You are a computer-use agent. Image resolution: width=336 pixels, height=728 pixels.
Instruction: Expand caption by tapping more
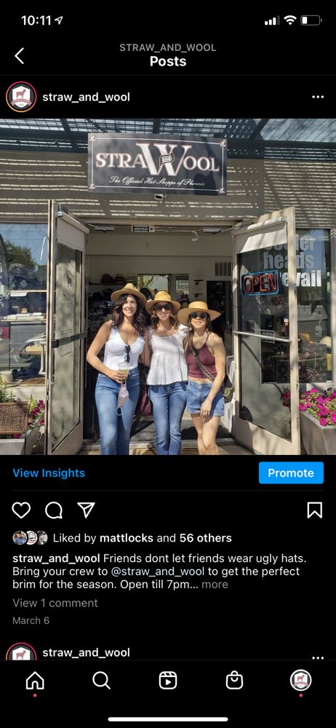point(215,585)
